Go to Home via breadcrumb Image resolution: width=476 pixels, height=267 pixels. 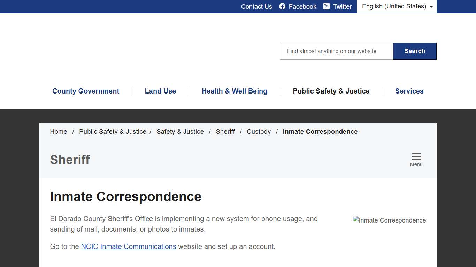58,132
